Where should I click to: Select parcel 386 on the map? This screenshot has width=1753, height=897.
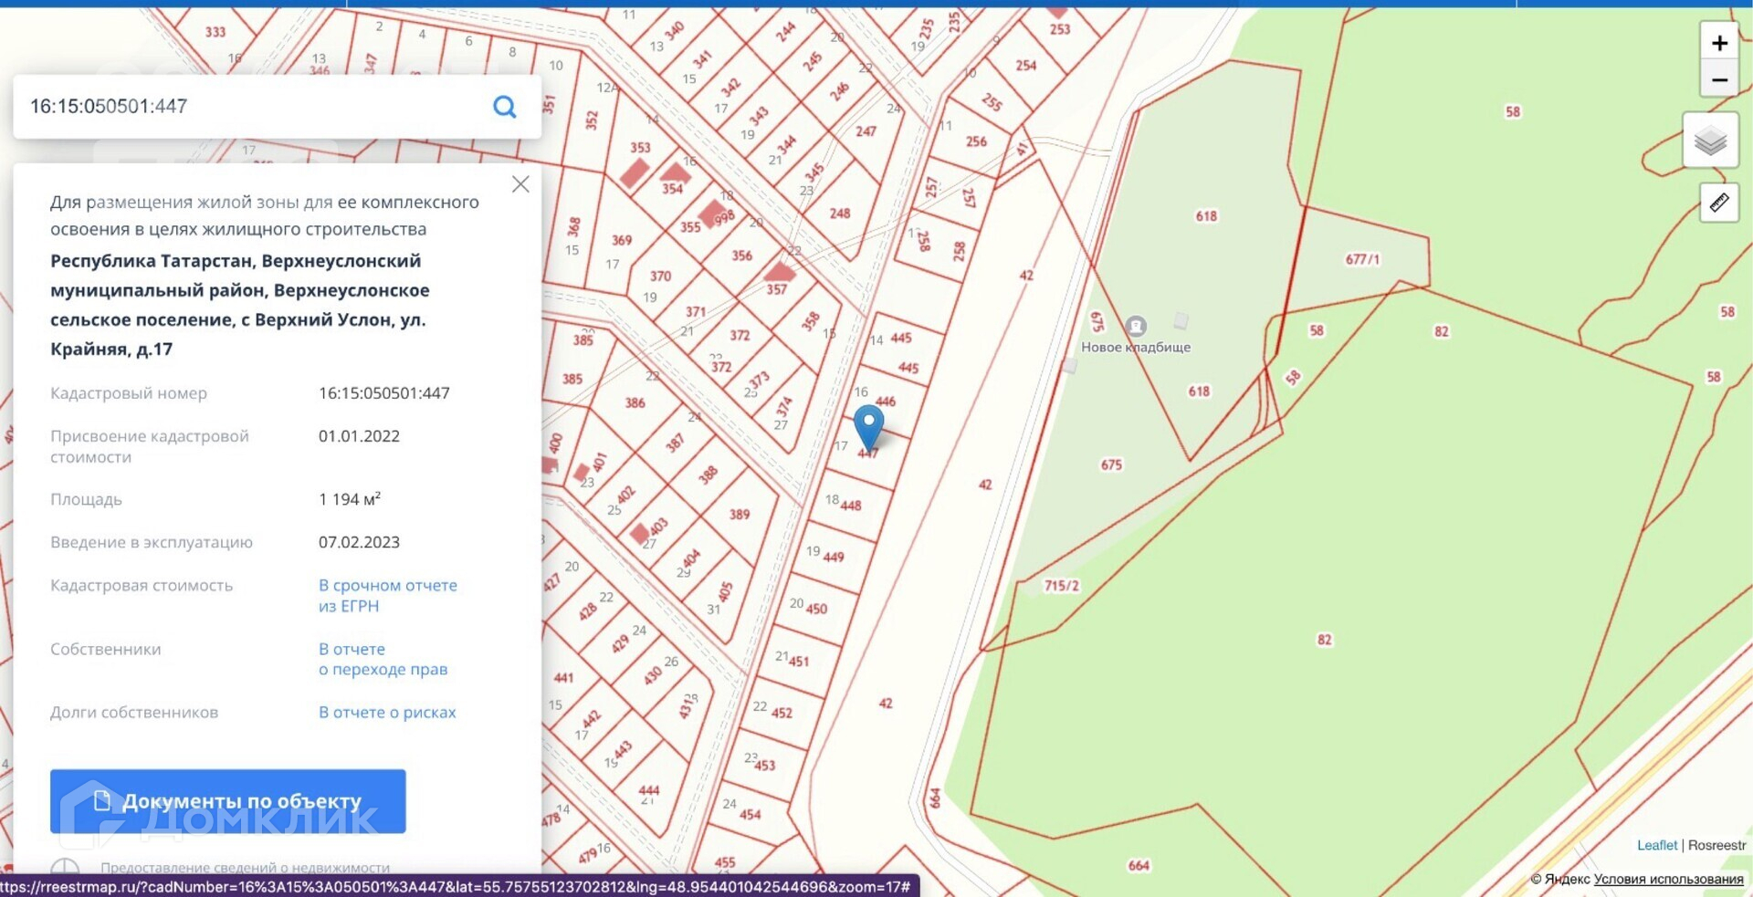[x=635, y=402]
